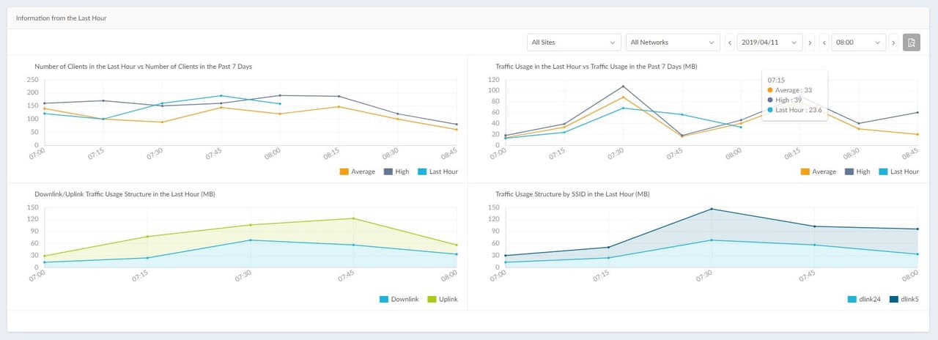
Task: Hide the Uplink series legend item
Action: 442,299
